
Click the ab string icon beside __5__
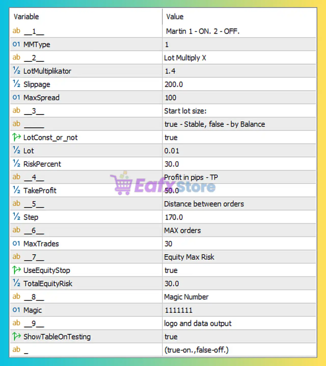pos(16,203)
